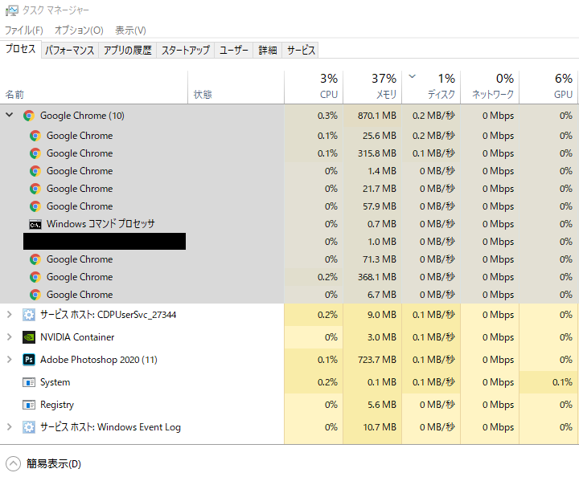Sort by the メモリ column header

click(x=372, y=87)
